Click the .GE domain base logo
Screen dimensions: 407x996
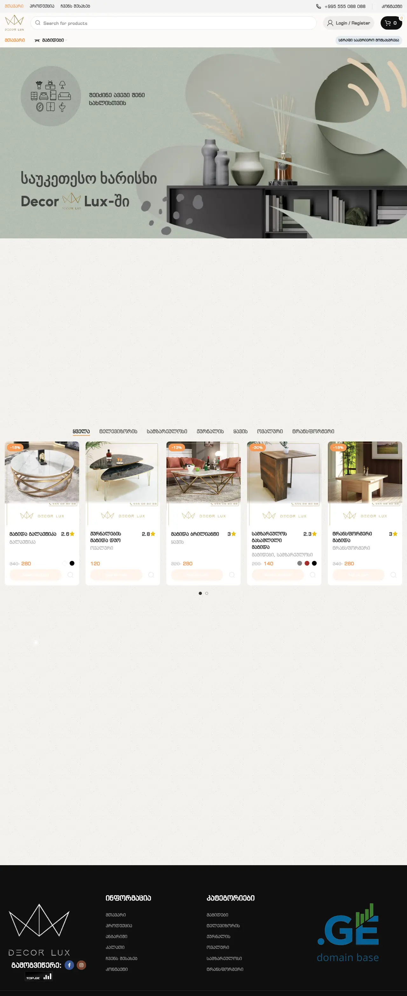348,933
